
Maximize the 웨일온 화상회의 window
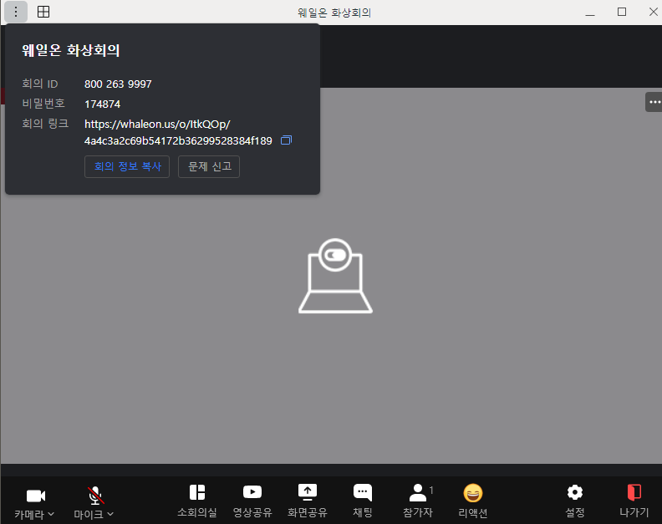[x=622, y=12]
